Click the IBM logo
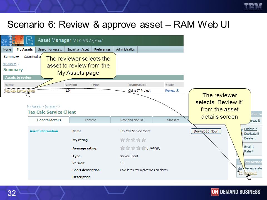267x200 pixels. point(253,7)
